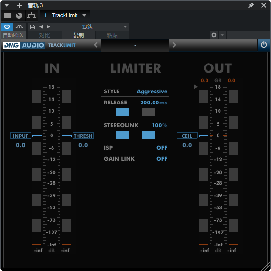Screen dimensions: 271x271
Task: Select the Aggressive style value
Action: (x=152, y=91)
